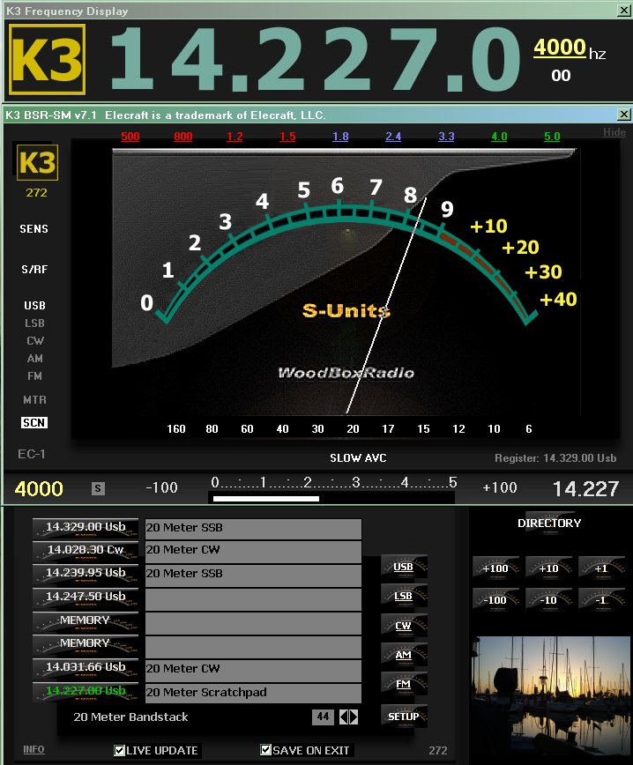This screenshot has width=633, height=765.
Task: Click the small S indicator beside 4000
Action: [x=98, y=488]
